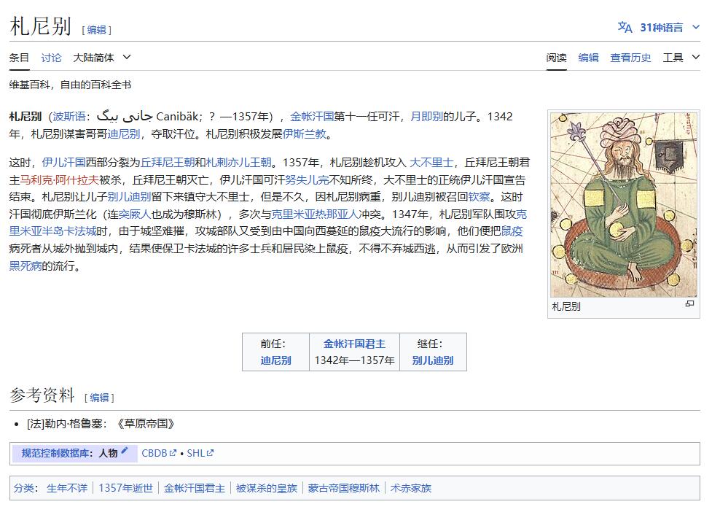Click the 编辑 link next to 参考资料
The image size is (720, 507).
(99, 398)
